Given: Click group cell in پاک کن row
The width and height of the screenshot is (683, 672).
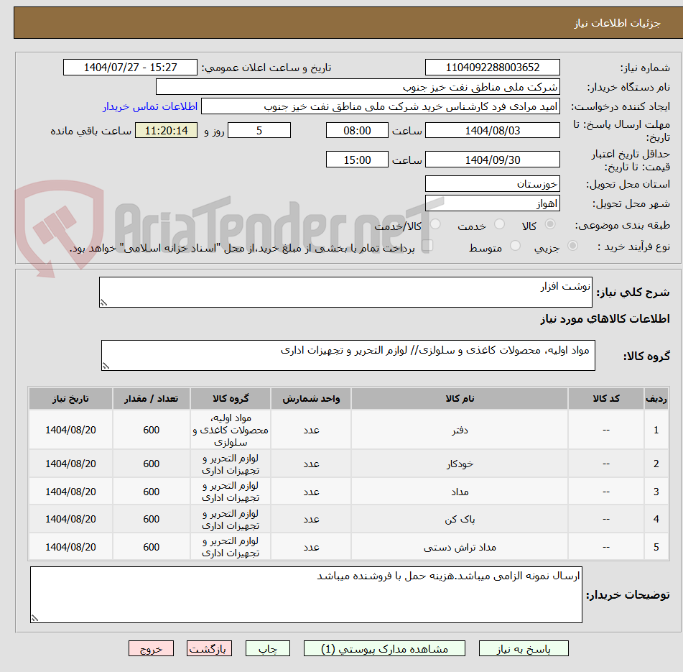Looking at the screenshot, I should 231,519.
